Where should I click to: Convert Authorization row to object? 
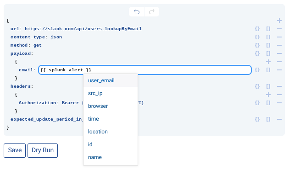pos(257,103)
